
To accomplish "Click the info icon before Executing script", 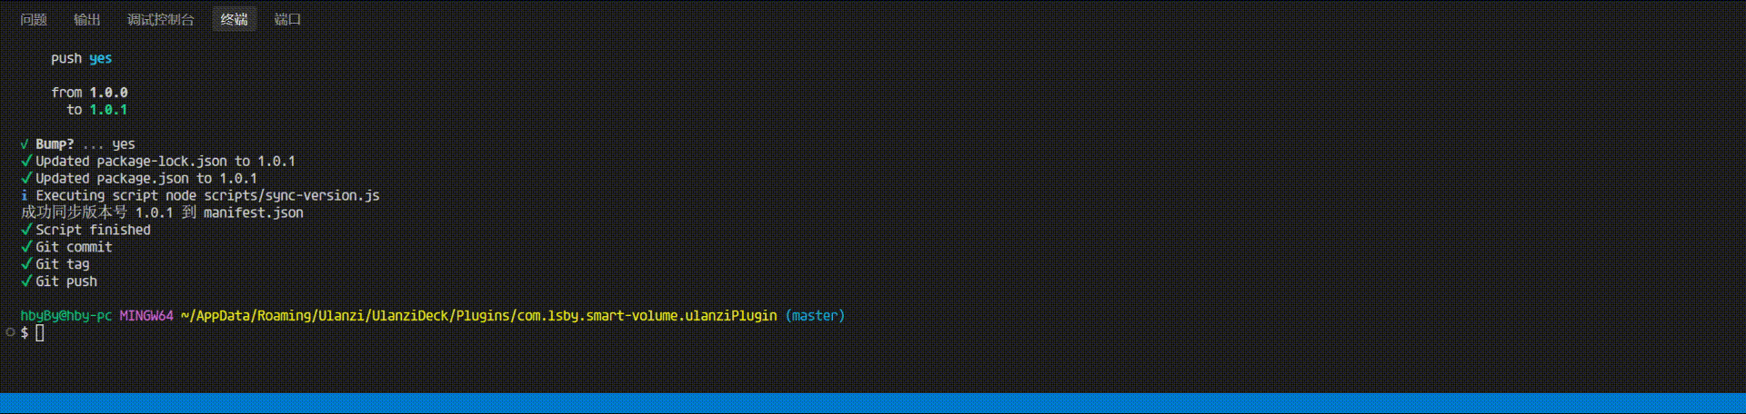I will pos(25,195).
